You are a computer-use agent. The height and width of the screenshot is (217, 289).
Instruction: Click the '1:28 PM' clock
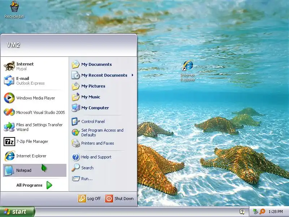pyautogui.click(x=276, y=212)
